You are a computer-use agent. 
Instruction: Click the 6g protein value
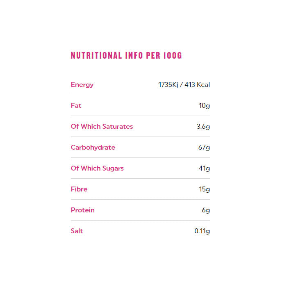pos(206,210)
